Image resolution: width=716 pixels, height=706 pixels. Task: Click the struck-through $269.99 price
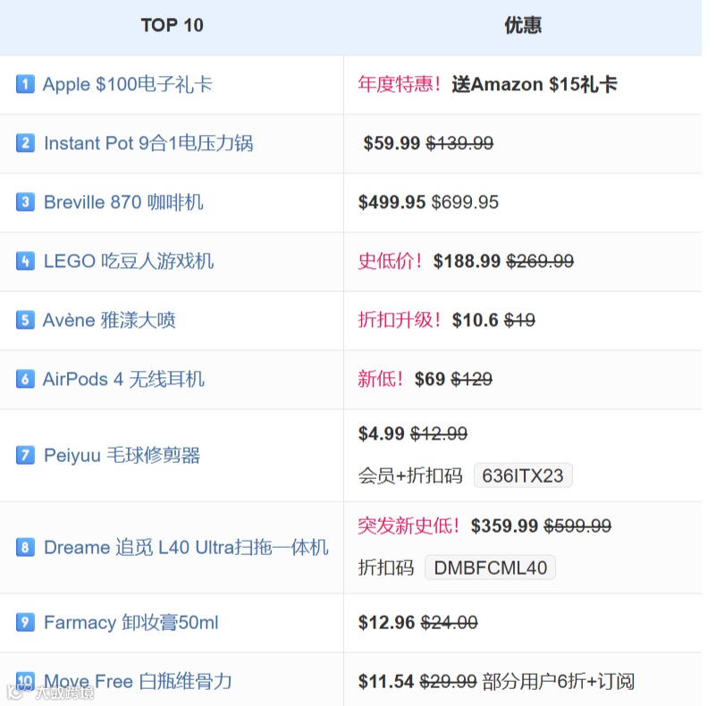[x=540, y=261]
